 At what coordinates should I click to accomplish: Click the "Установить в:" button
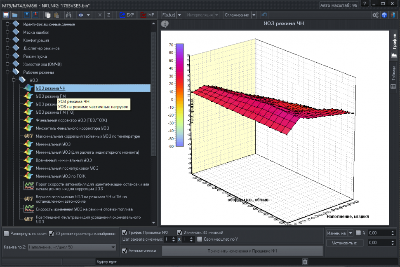[344, 243]
